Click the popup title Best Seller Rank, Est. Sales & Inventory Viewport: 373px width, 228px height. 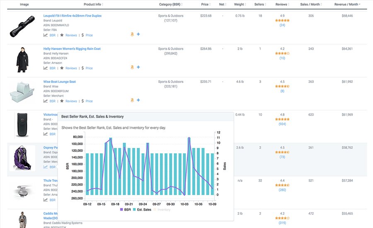(92, 116)
